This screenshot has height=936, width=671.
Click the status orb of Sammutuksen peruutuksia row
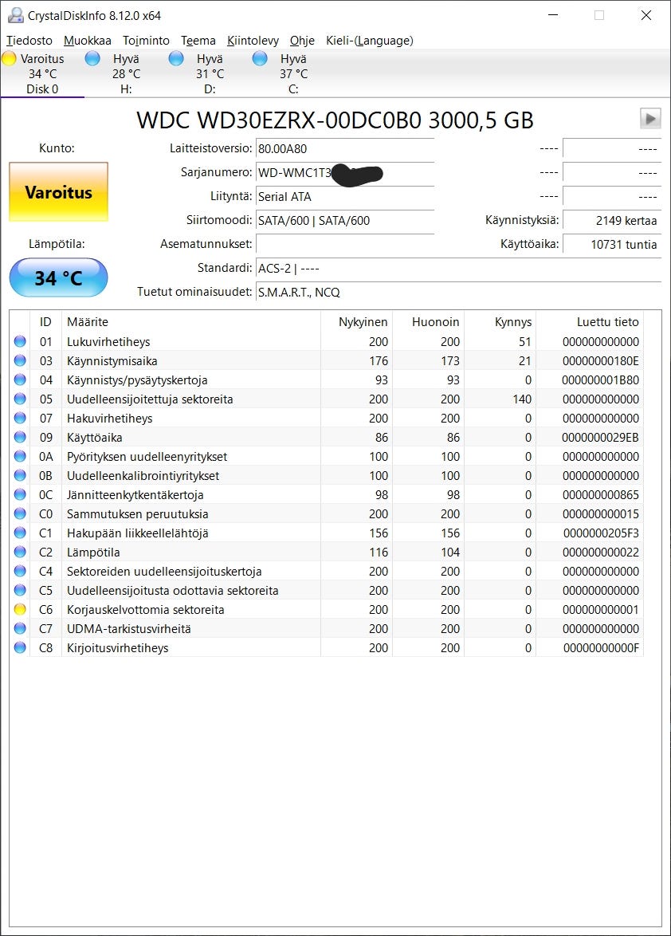pos(20,513)
